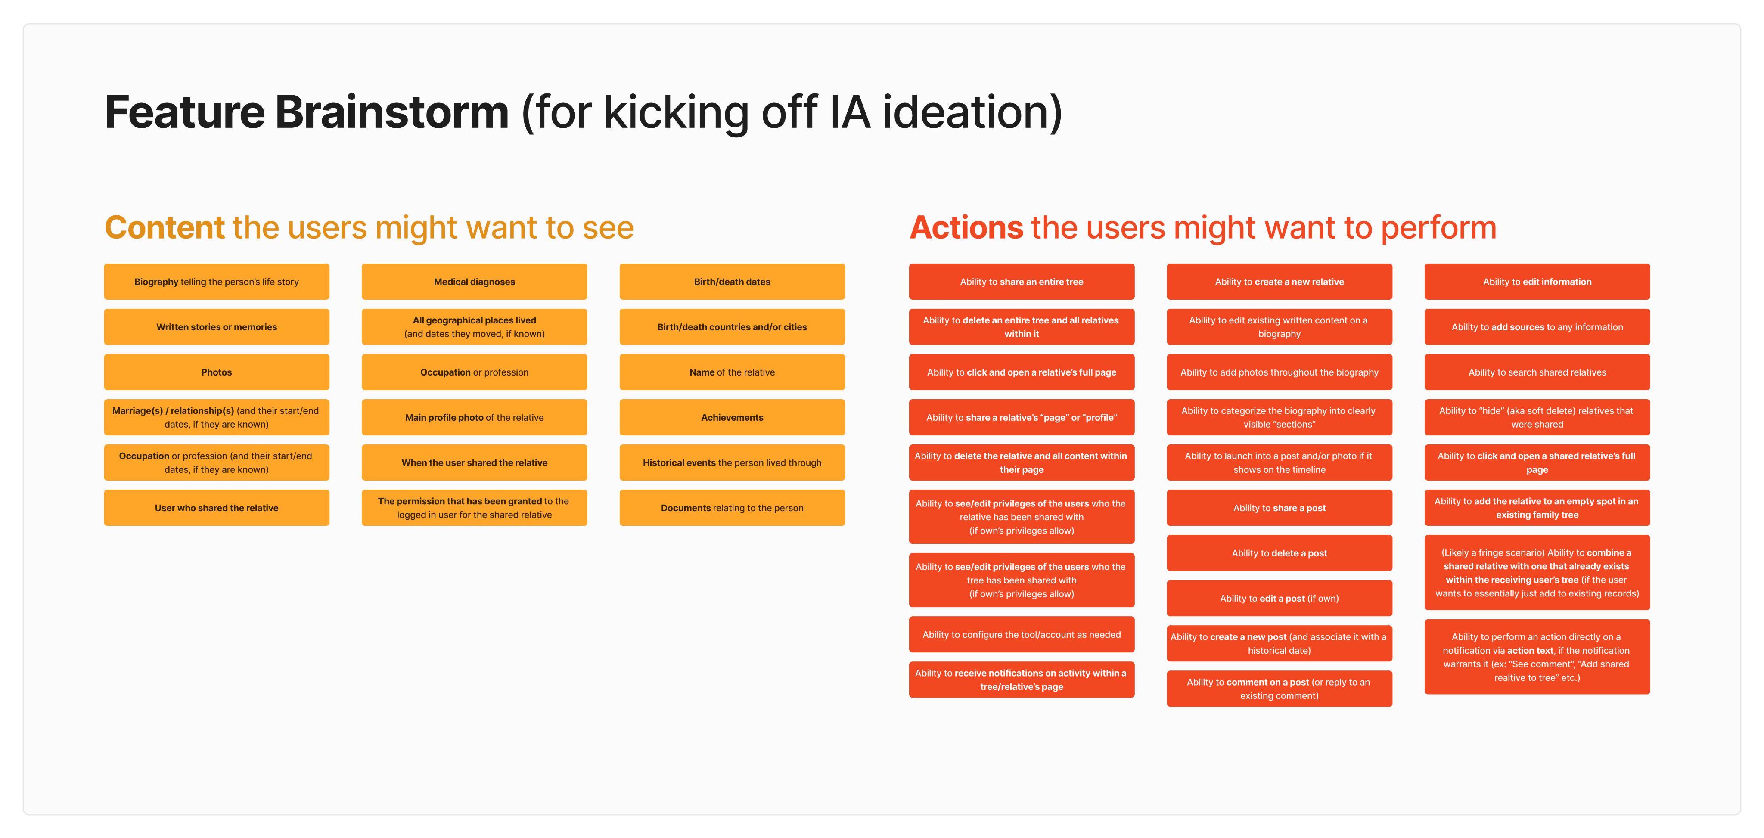Select the "Ability to comment on a post" card
The width and height of the screenshot is (1764, 838).
pyautogui.click(x=1279, y=688)
